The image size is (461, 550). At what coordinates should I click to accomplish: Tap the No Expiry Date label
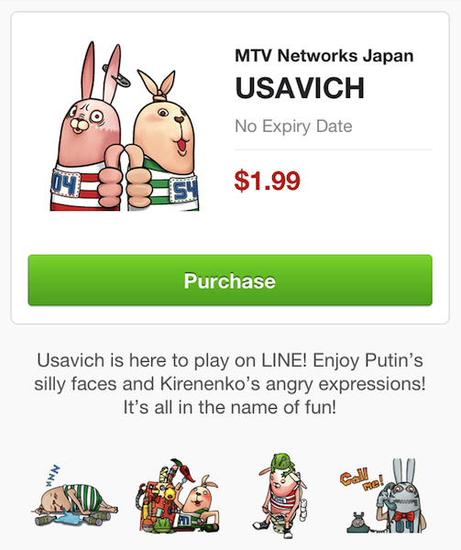coord(293,126)
